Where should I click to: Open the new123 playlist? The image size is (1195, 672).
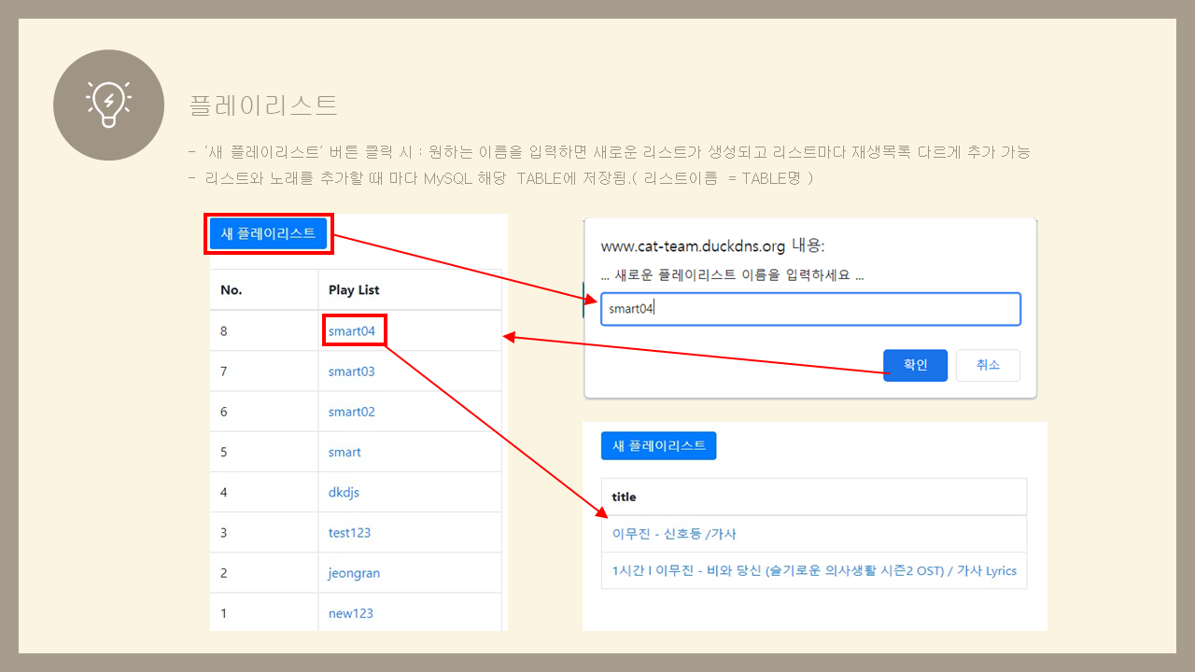click(349, 613)
